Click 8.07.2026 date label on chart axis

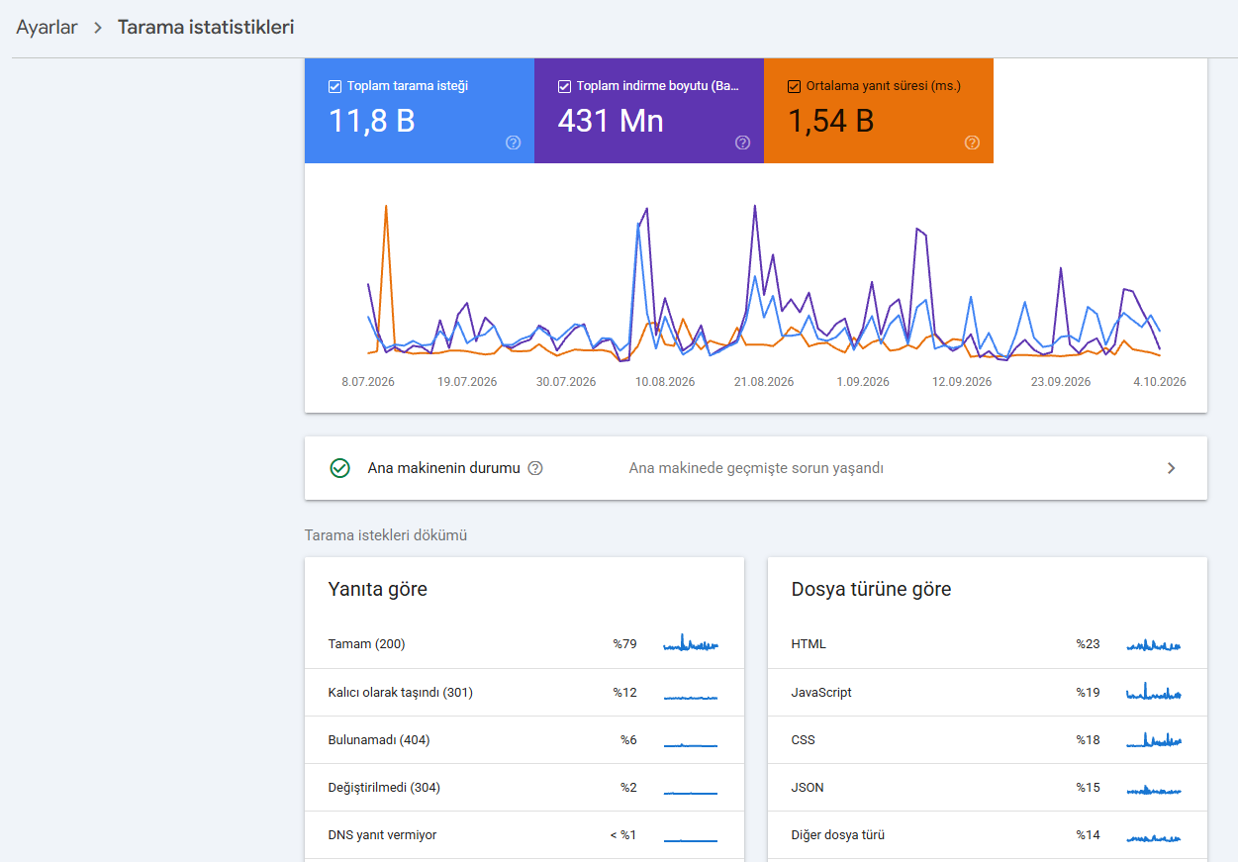coord(368,382)
